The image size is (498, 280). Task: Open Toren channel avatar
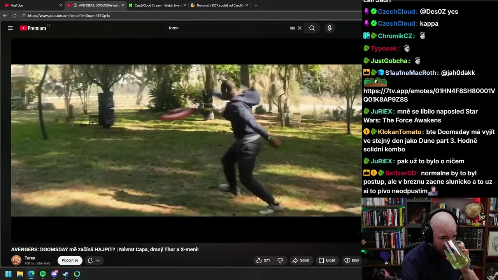16,261
